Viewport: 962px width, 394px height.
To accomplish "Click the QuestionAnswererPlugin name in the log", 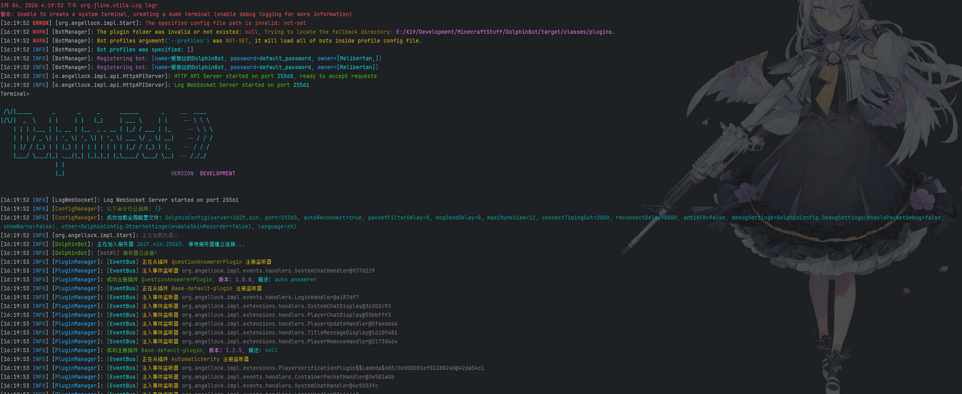I will coord(206,262).
